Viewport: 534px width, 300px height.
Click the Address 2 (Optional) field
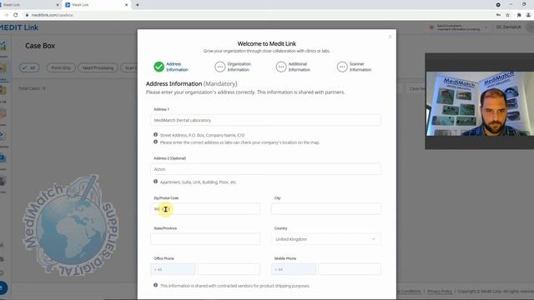click(265, 169)
